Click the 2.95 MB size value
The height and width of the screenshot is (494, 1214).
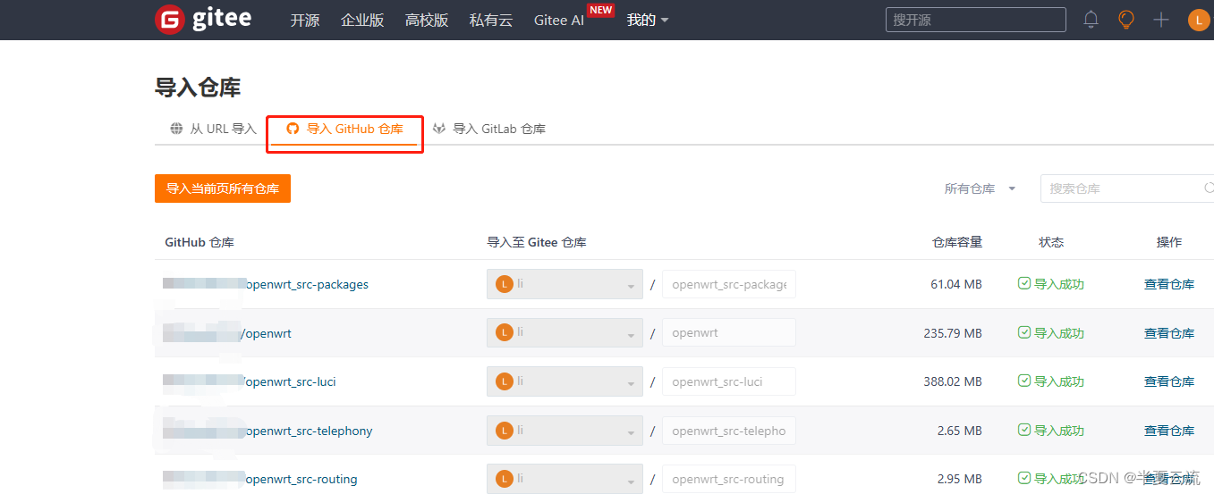pos(960,479)
